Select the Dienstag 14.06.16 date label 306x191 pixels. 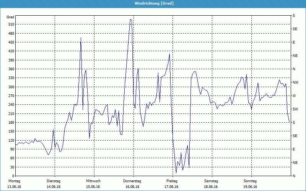click(53, 184)
